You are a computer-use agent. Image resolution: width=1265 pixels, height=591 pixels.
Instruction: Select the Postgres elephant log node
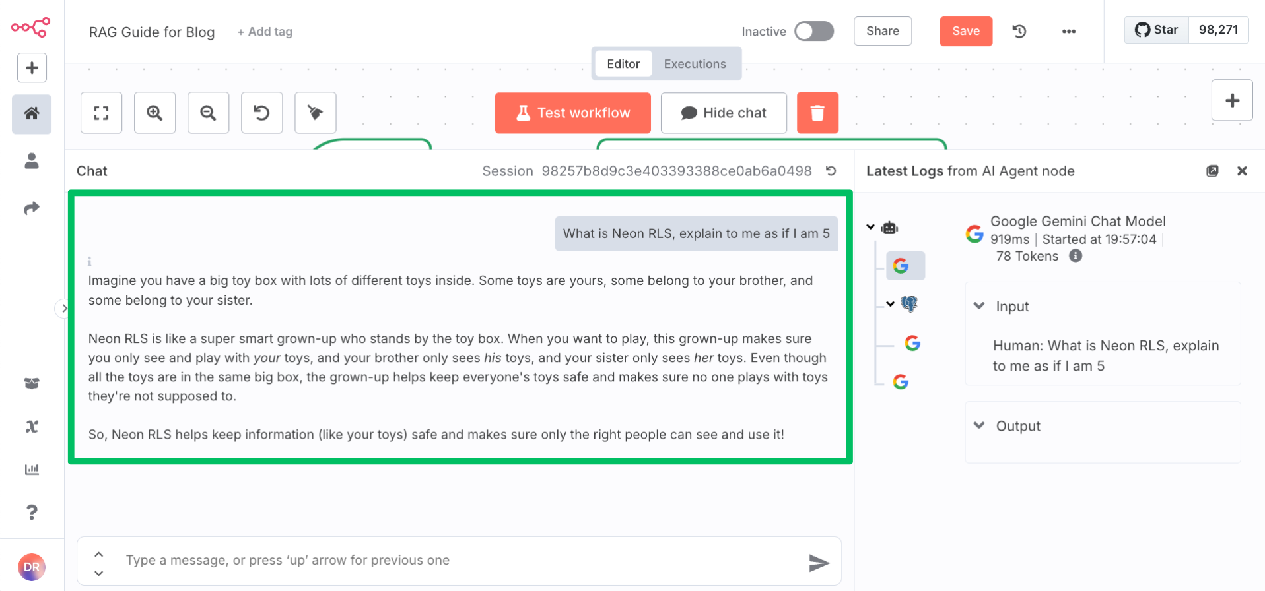pyautogui.click(x=909, y=304)
